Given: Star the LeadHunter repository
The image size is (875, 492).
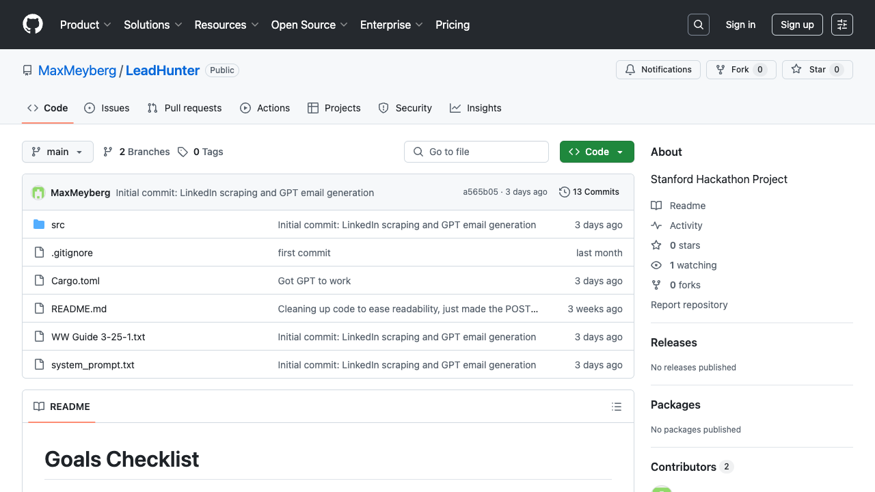Looking at the screenshot, I should point(818,70).
